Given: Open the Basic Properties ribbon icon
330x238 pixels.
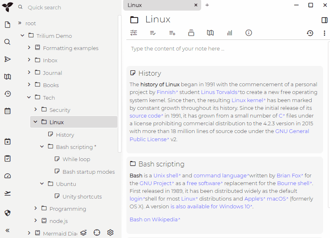Looking at the screenshot, I should (x=134, y=33).
